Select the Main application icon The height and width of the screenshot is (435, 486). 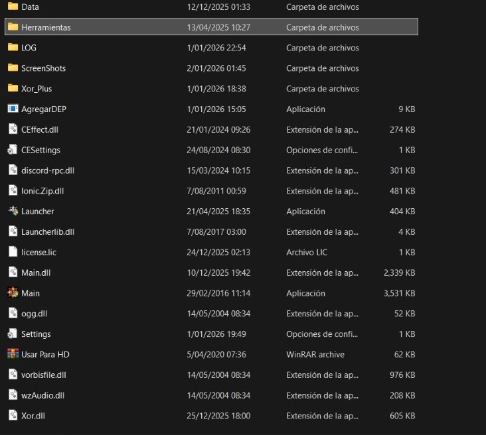13,292
